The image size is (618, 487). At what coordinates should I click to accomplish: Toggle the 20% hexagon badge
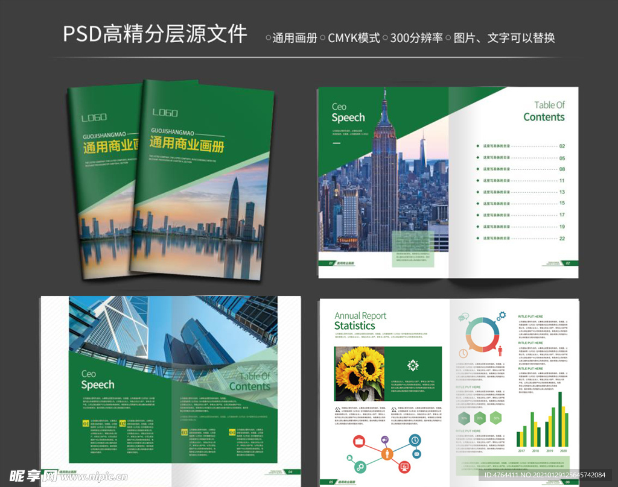coord(479,418)
